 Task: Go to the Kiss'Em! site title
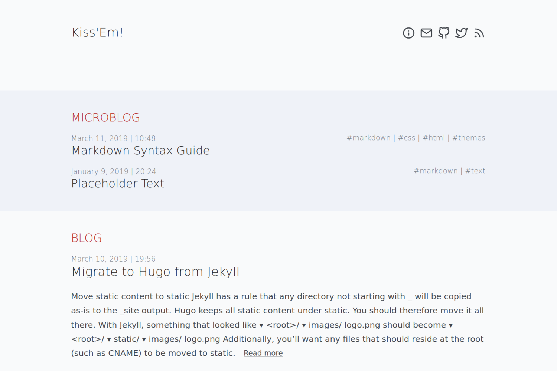tap(97, 33)
